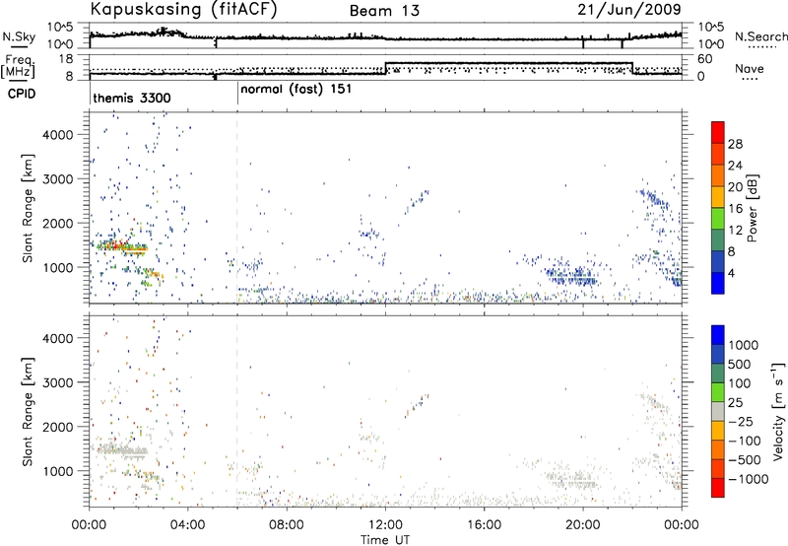
Task: Click the 'Kapuskasing (fitACF)' title text
Action: pyautogui.click(x=183, y=9)
